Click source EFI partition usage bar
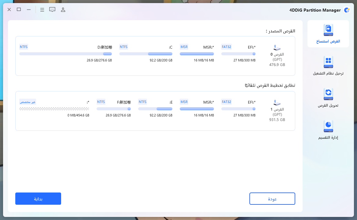357x220 pixels. click(x=238, y=54)
